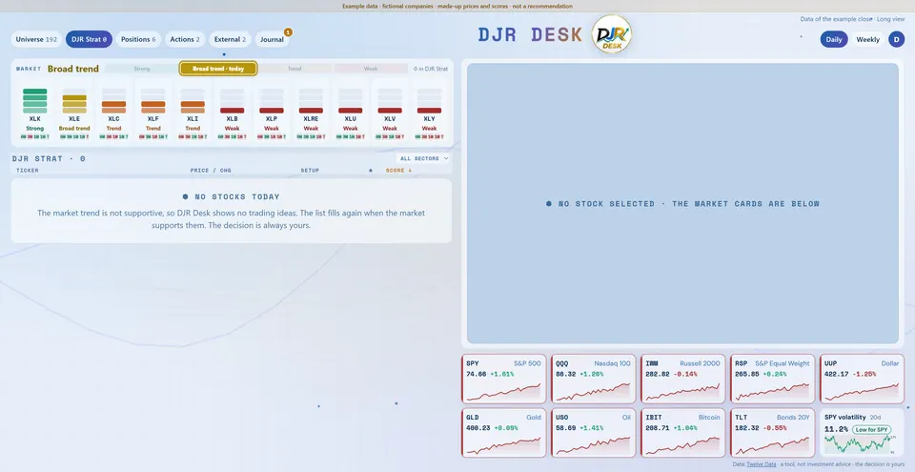Open the SPY volatility chart card
The width and height of the screenshot is (915, 472).
862,433
